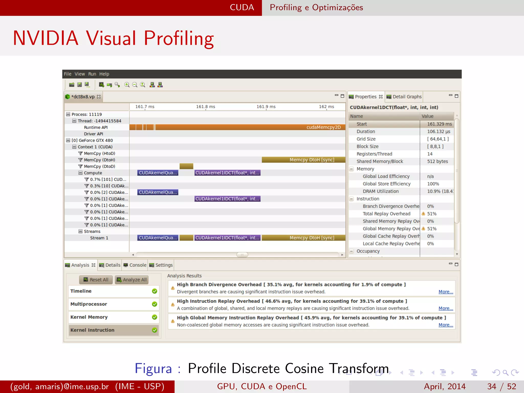Click the Timeline analysis green checkmark
Viewport: 524px width, 393px height.
pyautogui.click(x=155, y=291)
